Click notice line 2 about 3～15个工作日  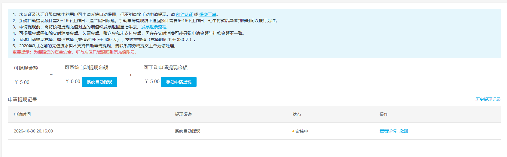[x=146, y=21]
